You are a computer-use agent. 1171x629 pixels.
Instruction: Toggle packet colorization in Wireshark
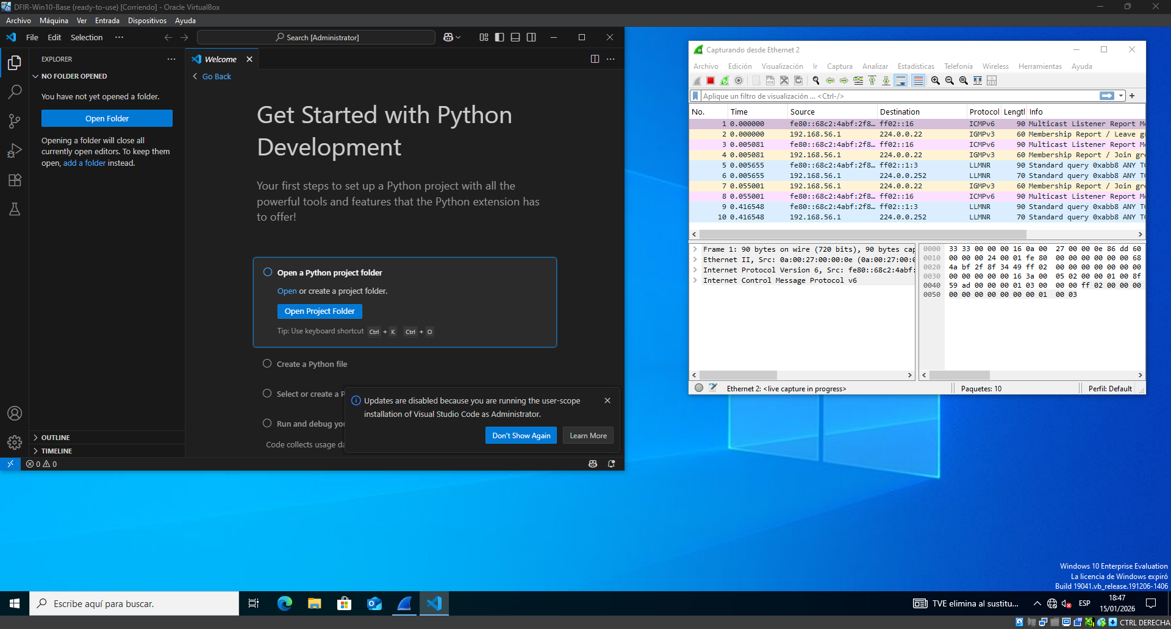918,80
